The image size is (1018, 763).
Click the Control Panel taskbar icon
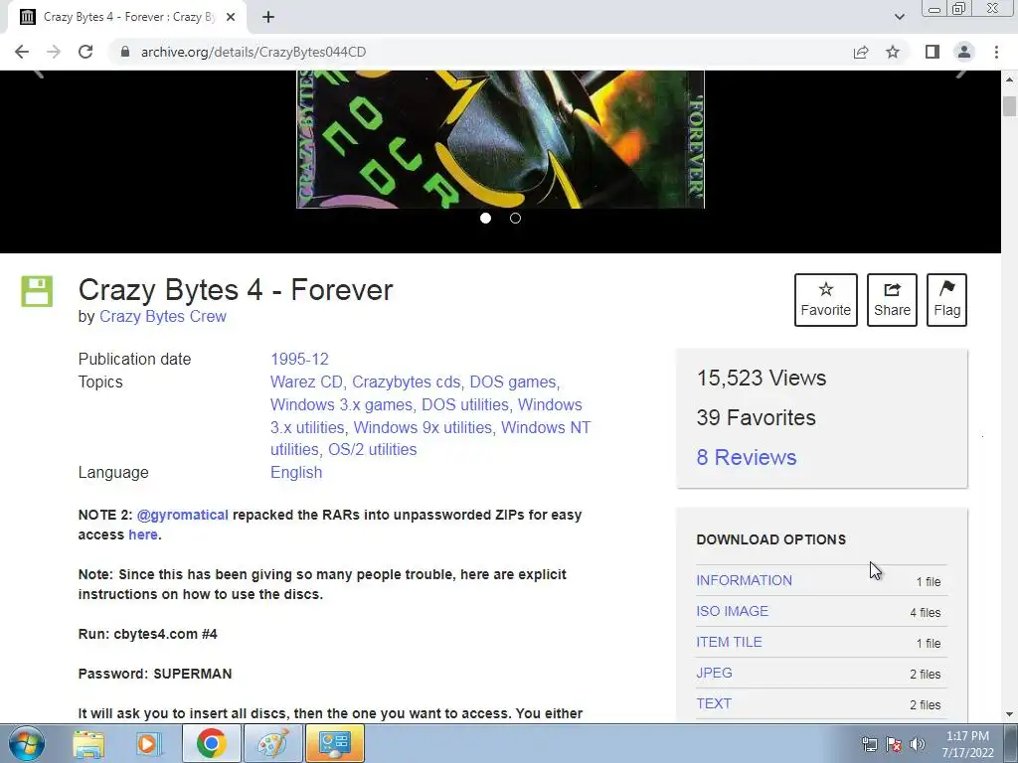pyautogui.click(x=334, y=743)
